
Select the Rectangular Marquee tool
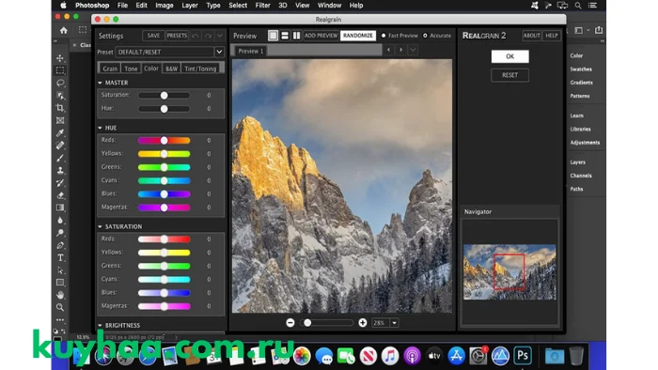point(60,70)
